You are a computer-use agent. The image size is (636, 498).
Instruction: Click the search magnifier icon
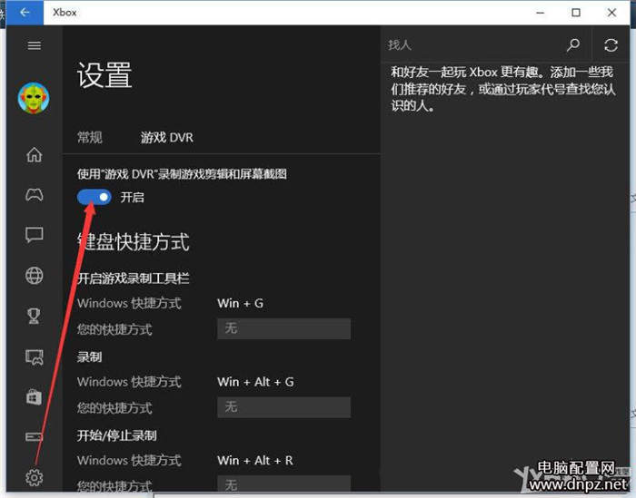point(572,45)
